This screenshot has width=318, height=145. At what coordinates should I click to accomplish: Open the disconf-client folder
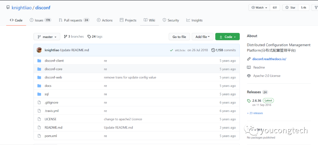54,61
